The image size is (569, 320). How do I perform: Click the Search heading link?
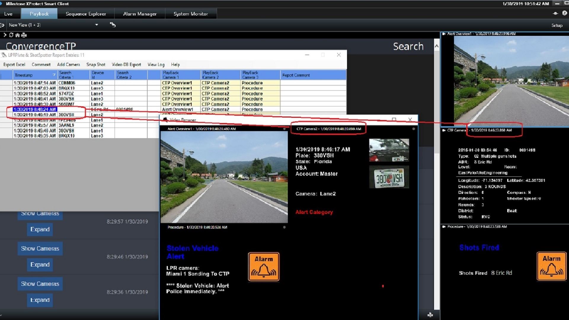tap(408, 46)
